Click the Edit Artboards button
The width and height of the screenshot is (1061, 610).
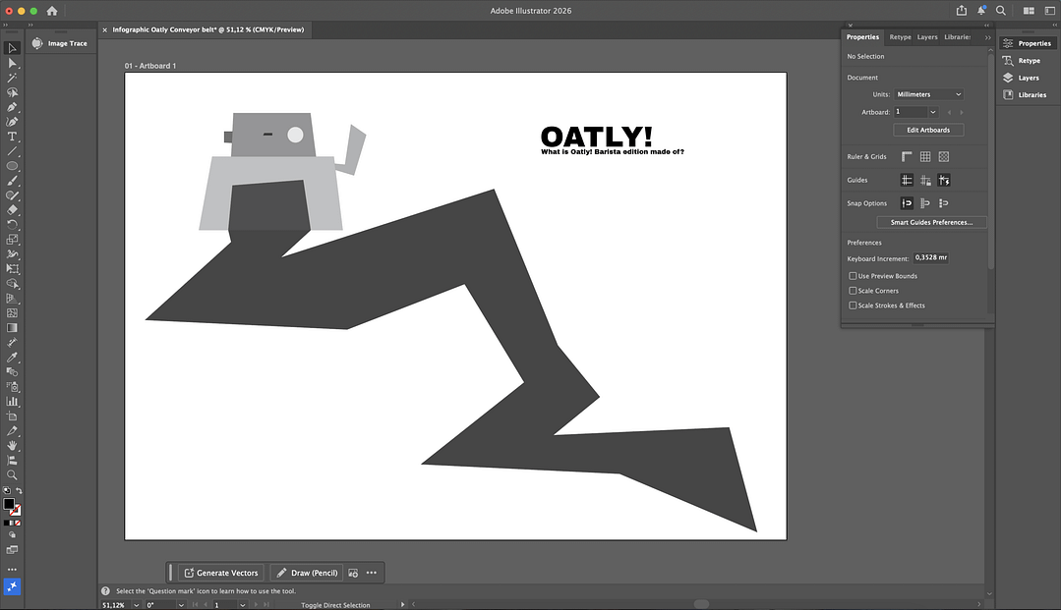pos(927,130)
